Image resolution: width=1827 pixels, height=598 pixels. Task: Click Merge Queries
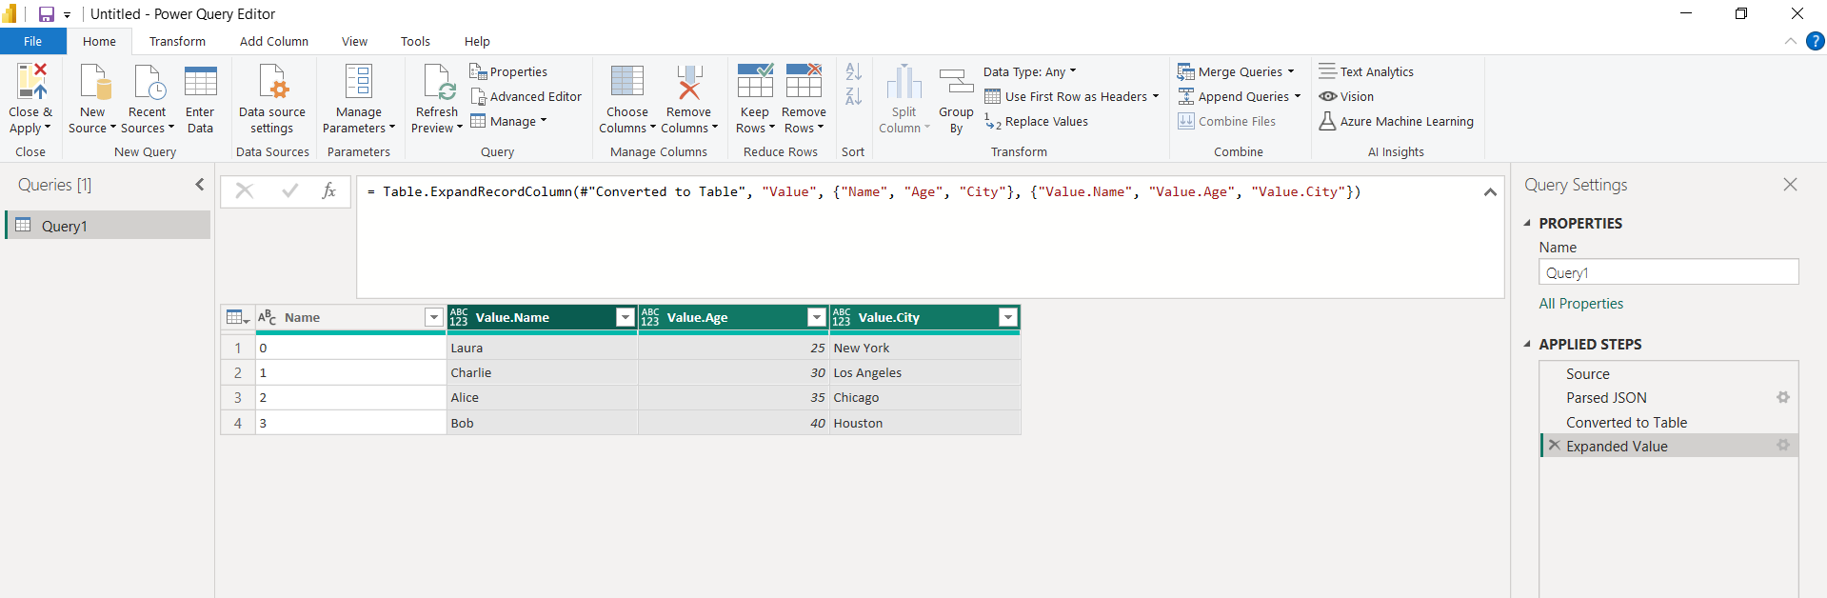[1236, 71]
